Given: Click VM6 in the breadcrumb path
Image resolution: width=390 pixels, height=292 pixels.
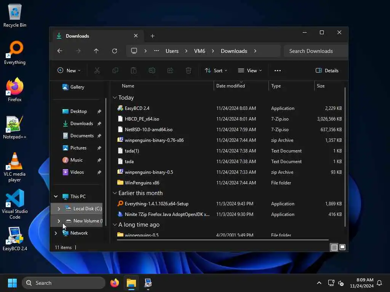Looking at the screenshot, I should coord(200,51).
